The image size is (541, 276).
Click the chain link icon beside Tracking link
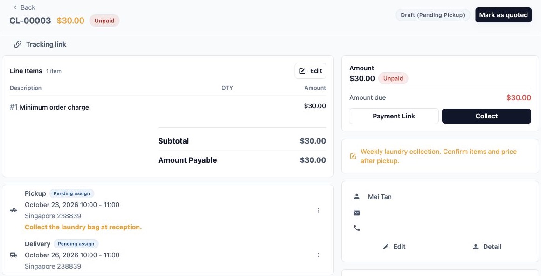coord(18,44)
